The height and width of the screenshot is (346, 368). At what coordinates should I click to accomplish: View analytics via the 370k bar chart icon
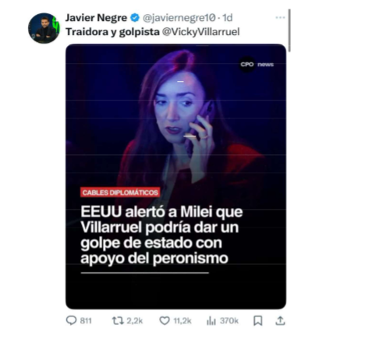pyautogui.click(x=211, y=321)
